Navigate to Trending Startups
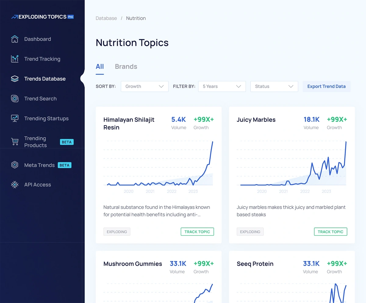The height and width of the screenshot is (303, 366). pyautogui.click(x=46, y=118)
